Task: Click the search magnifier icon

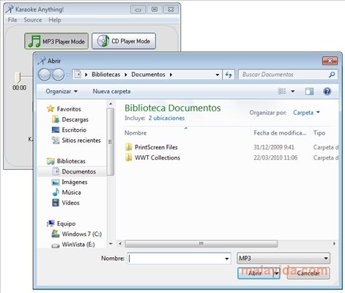Action: point(332,75)
